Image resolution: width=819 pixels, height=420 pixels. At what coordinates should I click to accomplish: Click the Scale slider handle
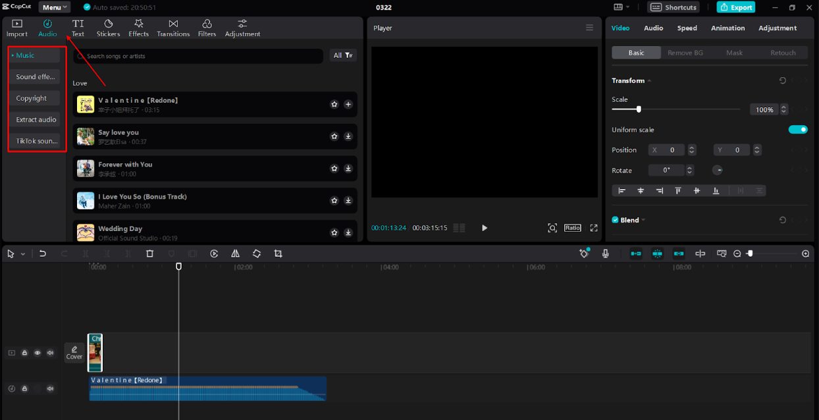click(x=639, y=109)
